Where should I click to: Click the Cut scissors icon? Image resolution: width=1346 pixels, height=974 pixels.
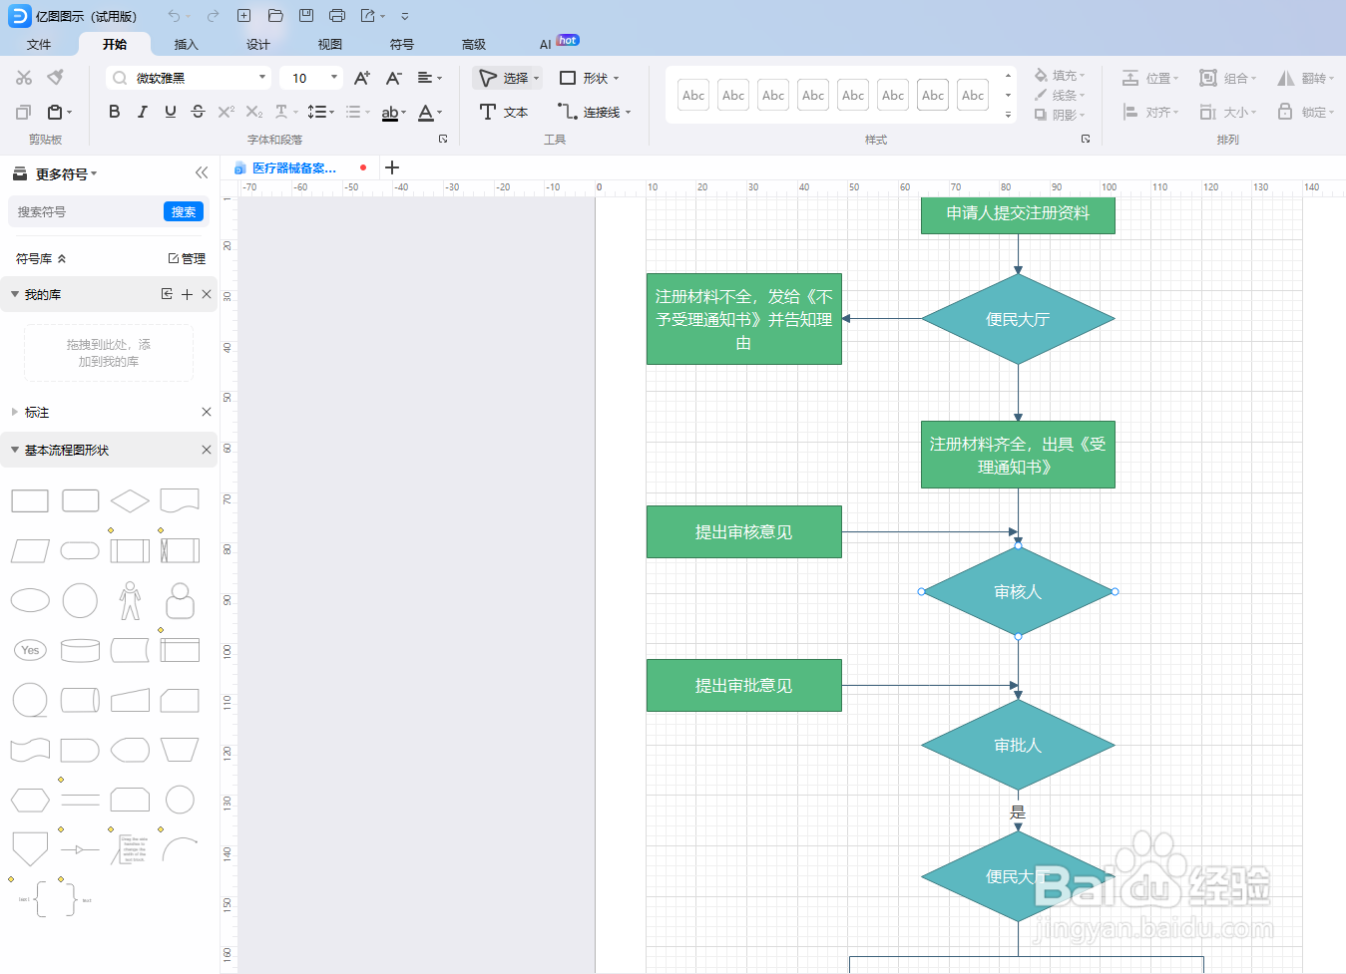[x=24, y=78]
